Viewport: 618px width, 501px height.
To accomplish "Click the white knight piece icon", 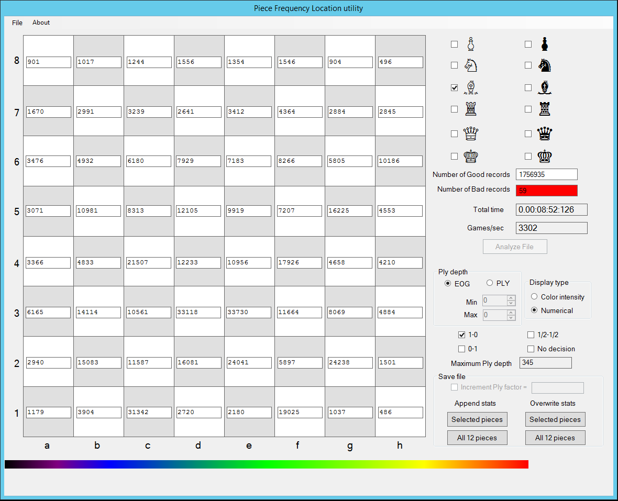I will [x=471, y=65].
